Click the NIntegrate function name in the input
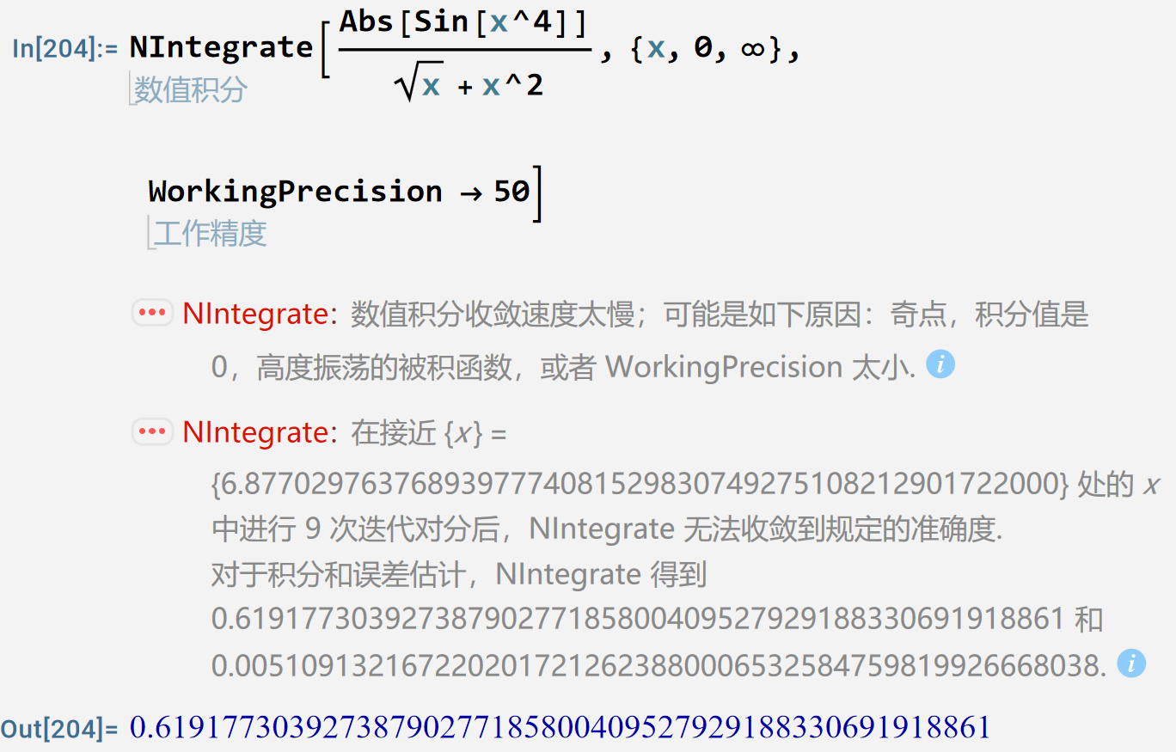The width and height of the screenshot is (1176, 752). click(221, 47)
